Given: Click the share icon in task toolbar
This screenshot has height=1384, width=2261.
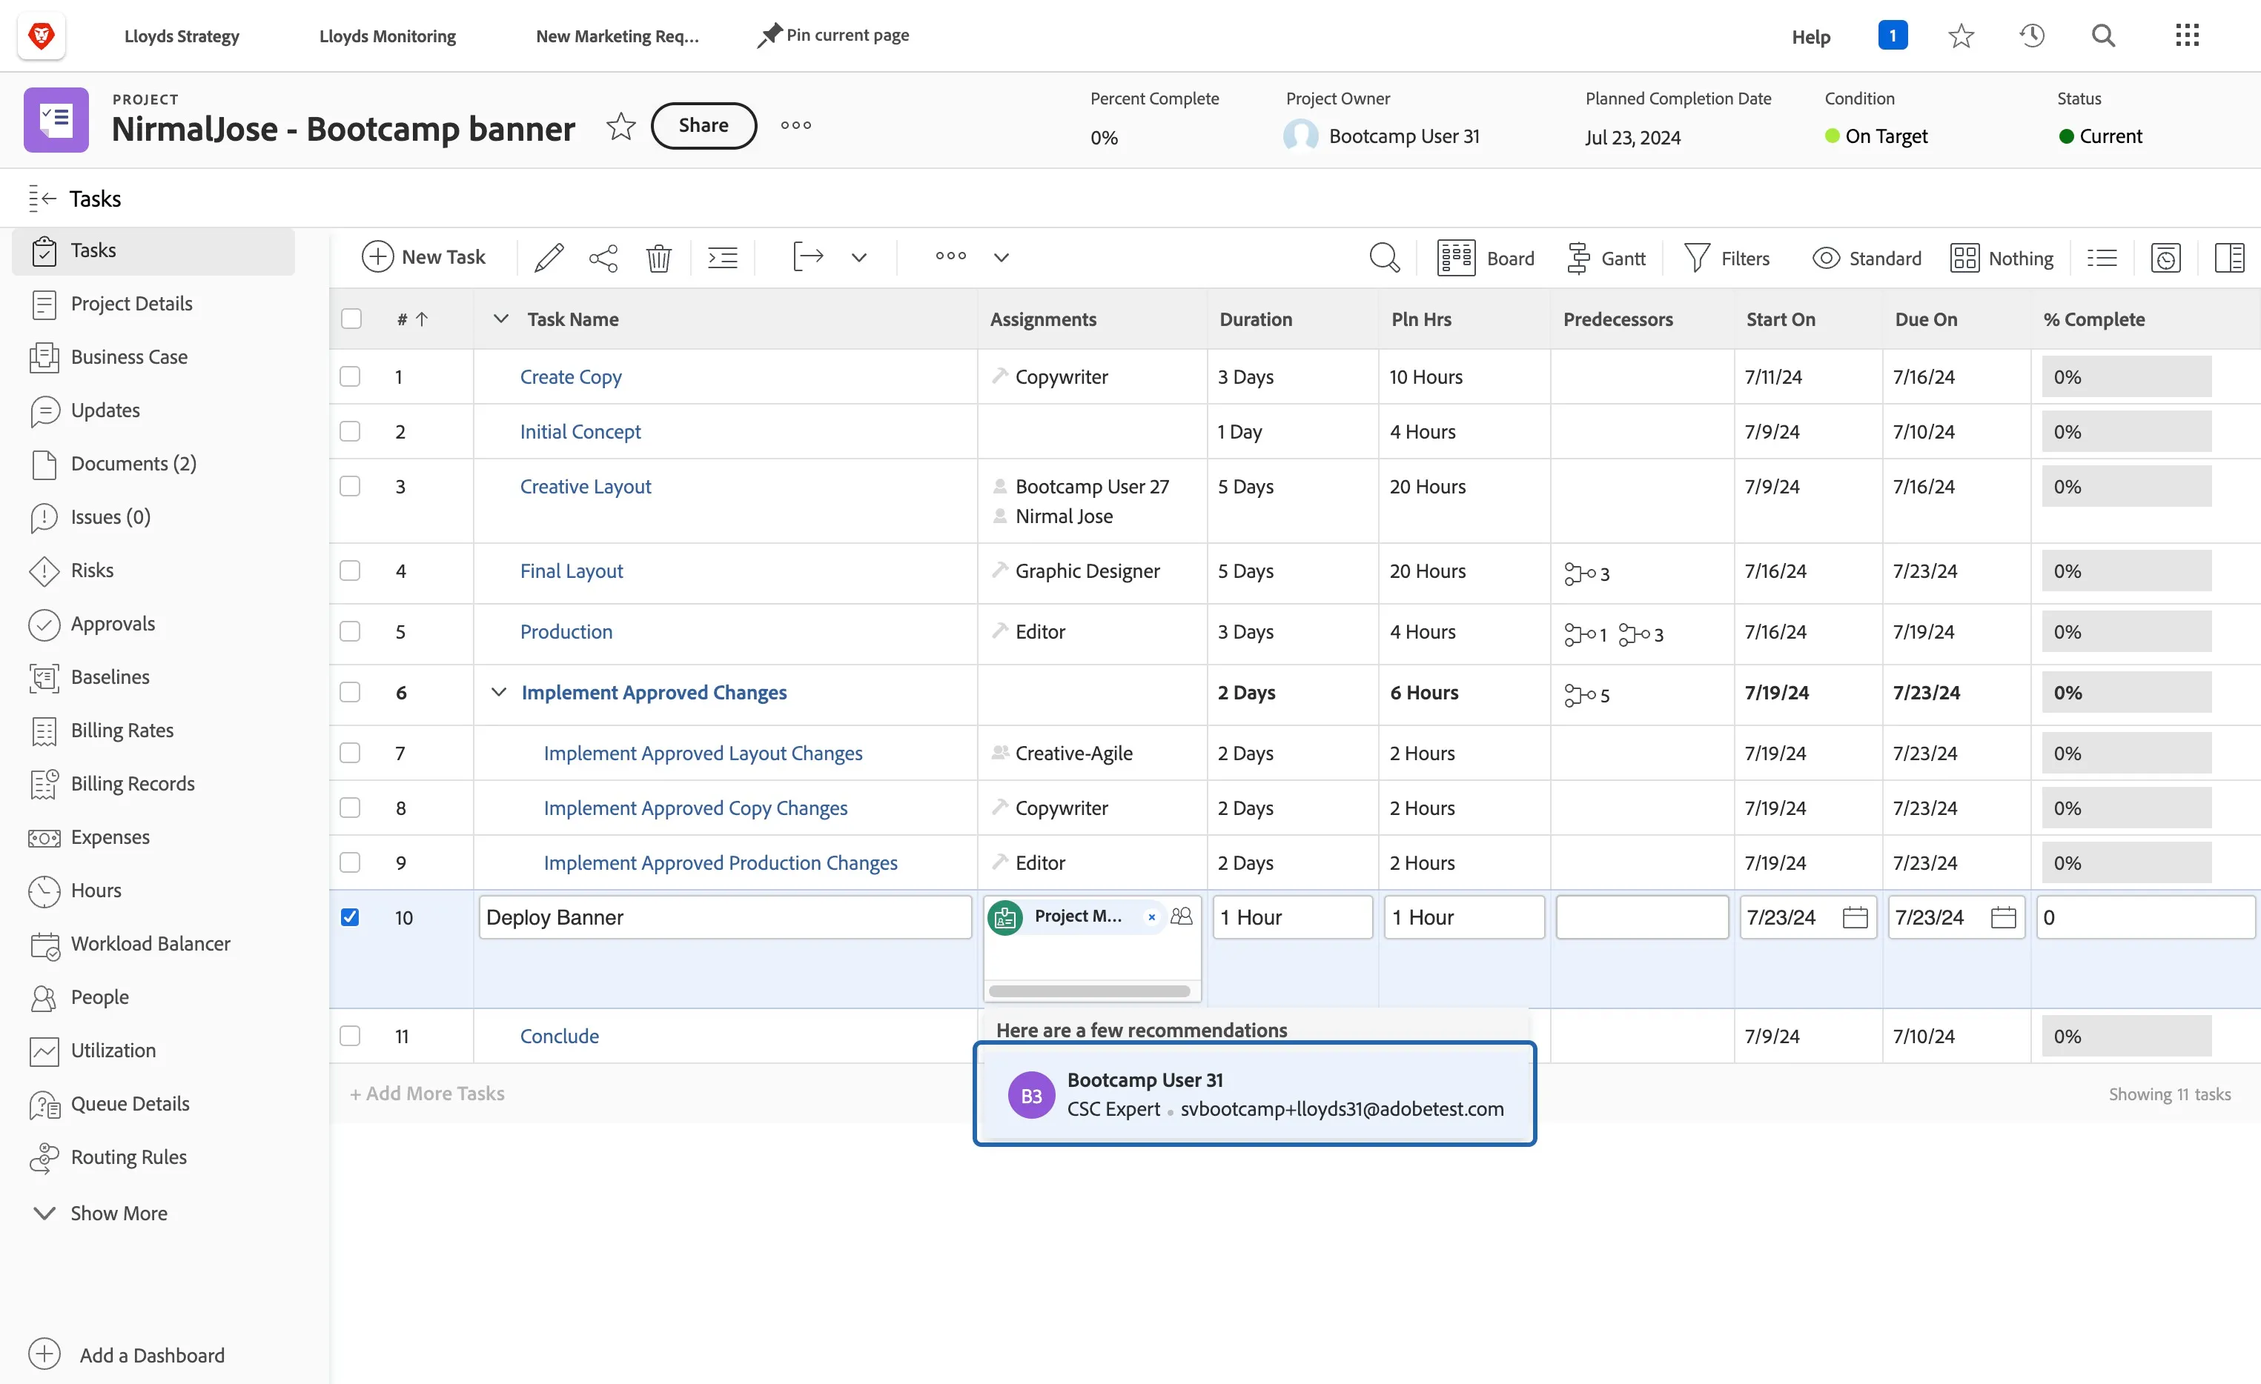Looking at the screenshot, I should pyautogui.click(x=603, y=258).
